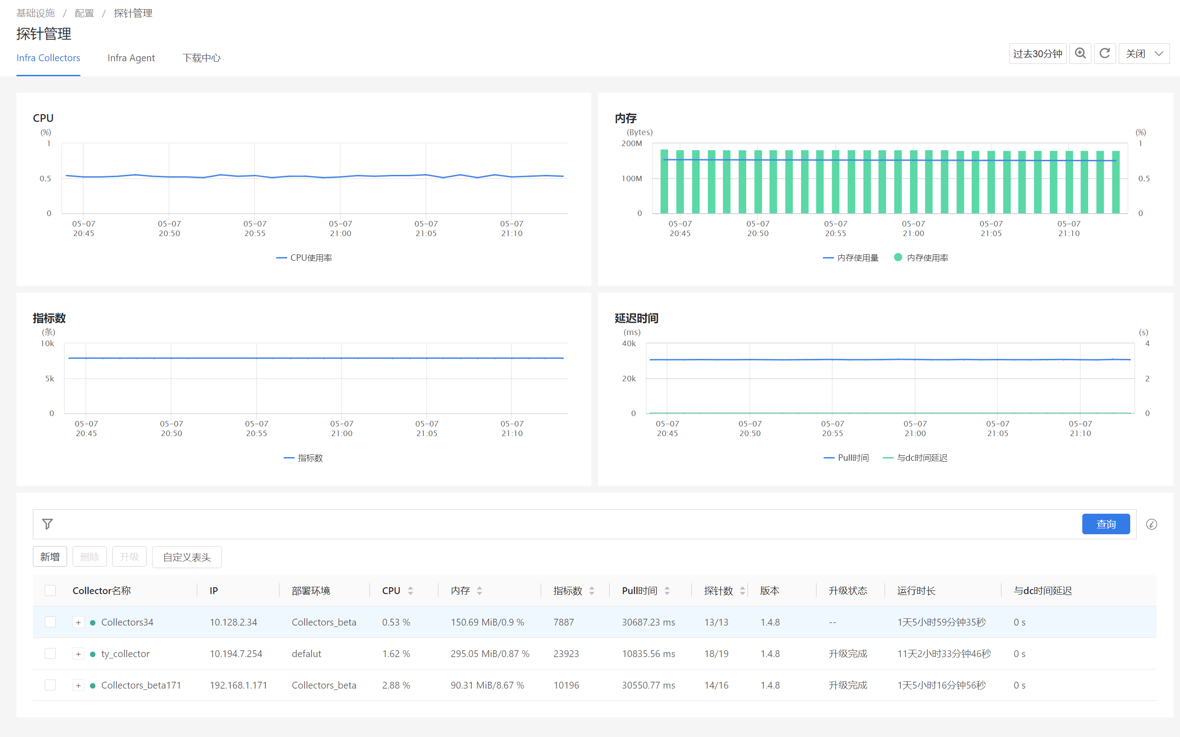Expand the Collectors_beta171 row
This screenshot has width=1180, height=737.
[78, 685]
